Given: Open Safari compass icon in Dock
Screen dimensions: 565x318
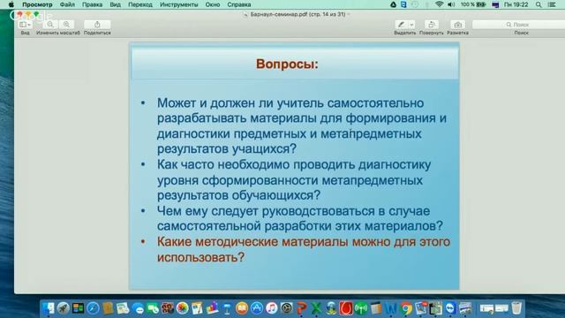Looking at the screenshot, I should 93,308.
